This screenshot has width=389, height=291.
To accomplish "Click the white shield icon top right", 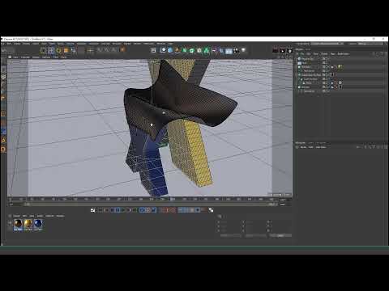I will point(289,50).
